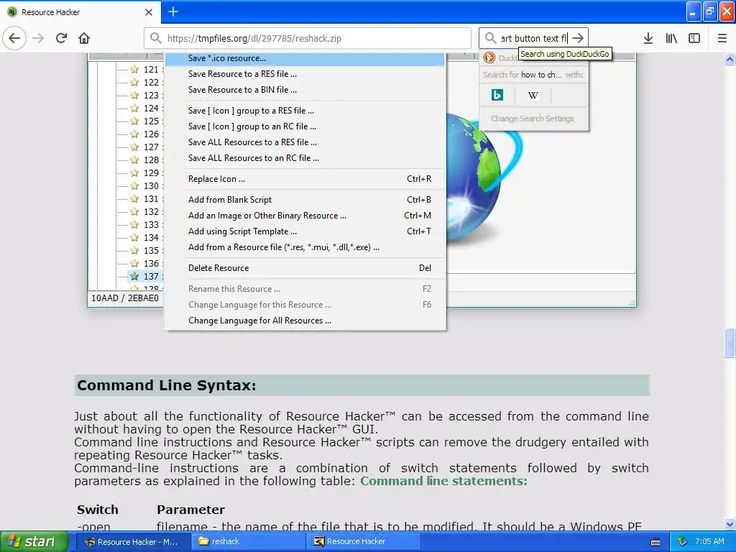Click the 7:05 AM taskbar clock
This screenshot has width=736, height=552.
coord(709,542)
